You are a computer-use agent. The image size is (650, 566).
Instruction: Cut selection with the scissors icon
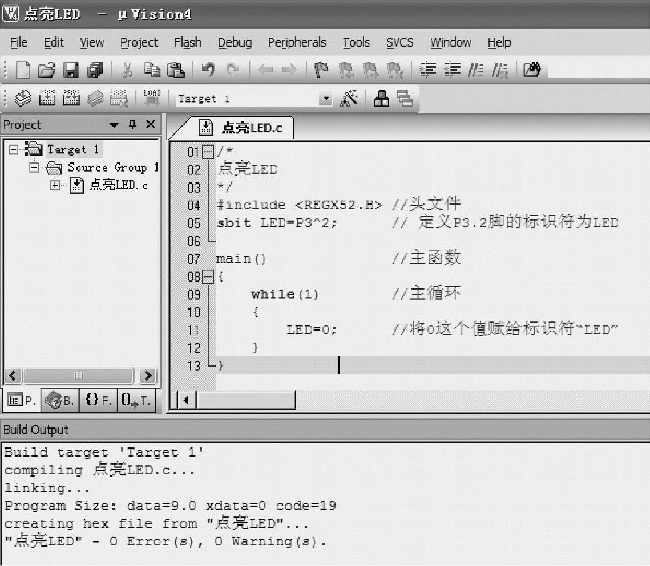[x=127, y=70]
